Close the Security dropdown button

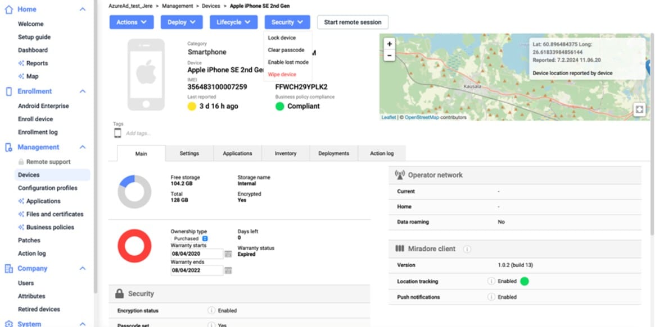(287, 22)
